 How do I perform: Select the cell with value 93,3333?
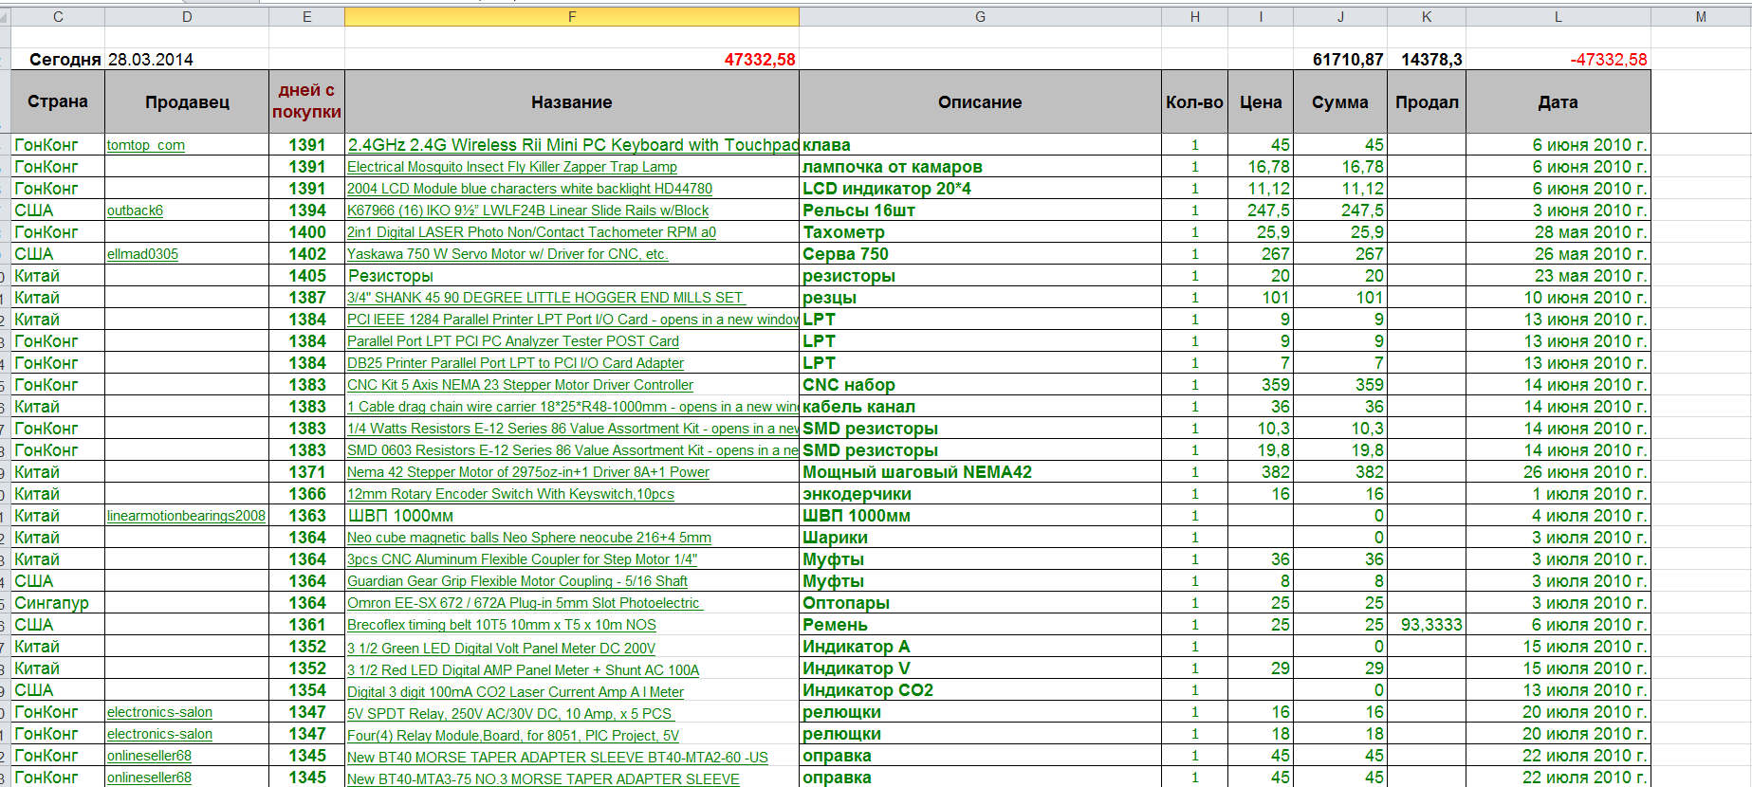pos(1431,625)
